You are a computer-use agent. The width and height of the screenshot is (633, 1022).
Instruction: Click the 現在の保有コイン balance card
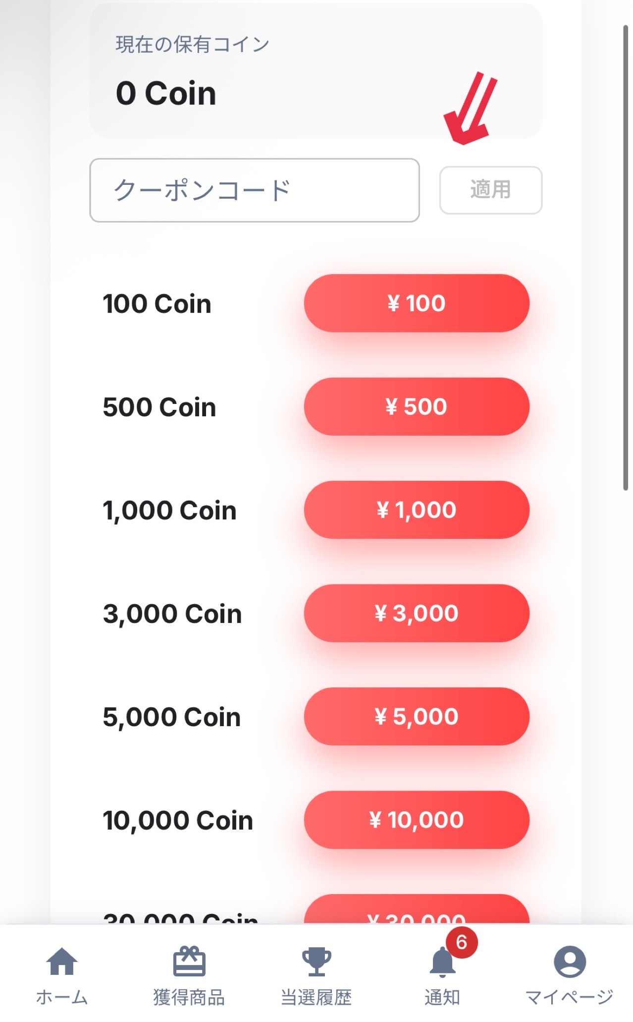316,71
